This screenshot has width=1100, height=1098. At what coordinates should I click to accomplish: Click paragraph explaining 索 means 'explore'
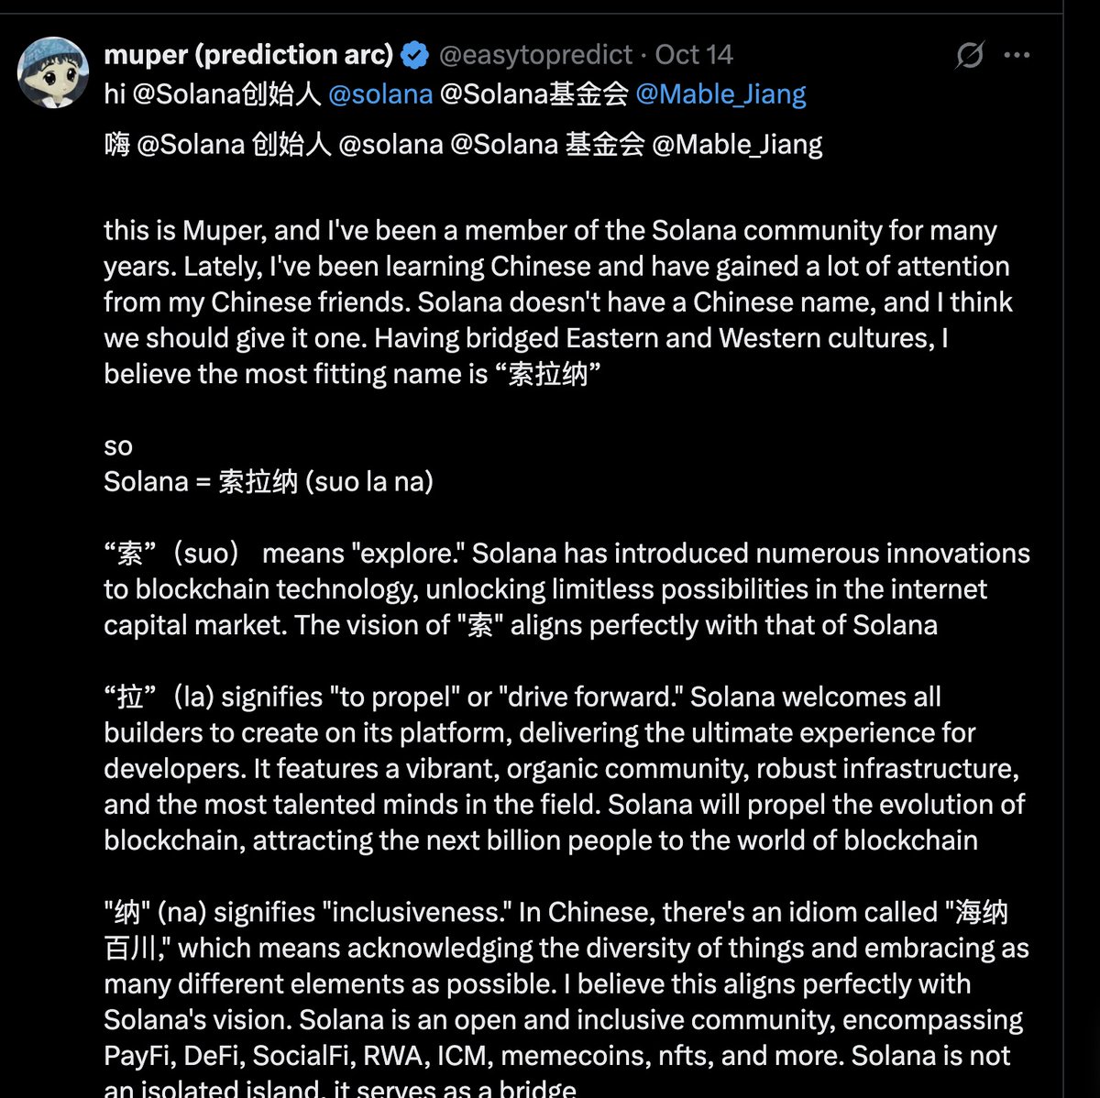[566, 589]
